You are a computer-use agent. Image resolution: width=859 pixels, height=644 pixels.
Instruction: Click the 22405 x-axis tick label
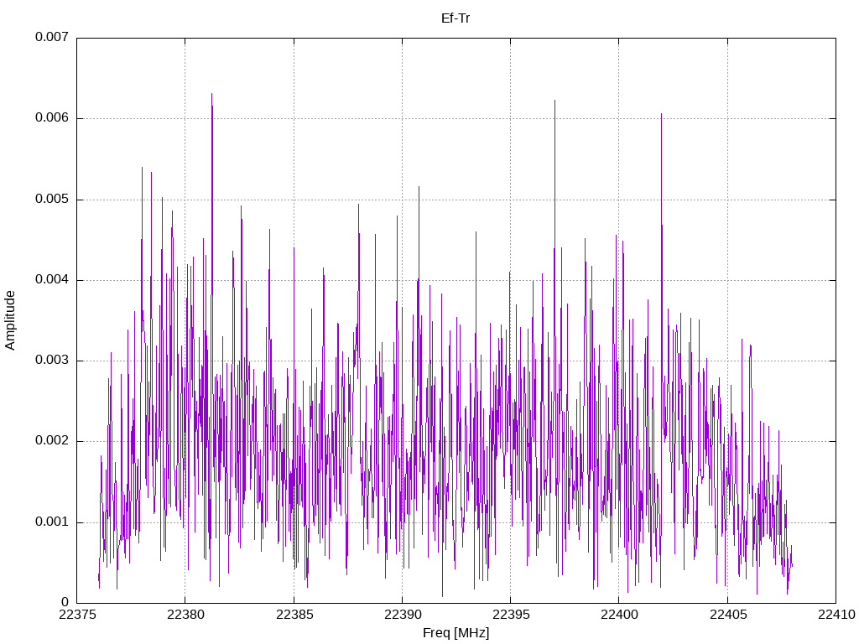click(728, 615)
